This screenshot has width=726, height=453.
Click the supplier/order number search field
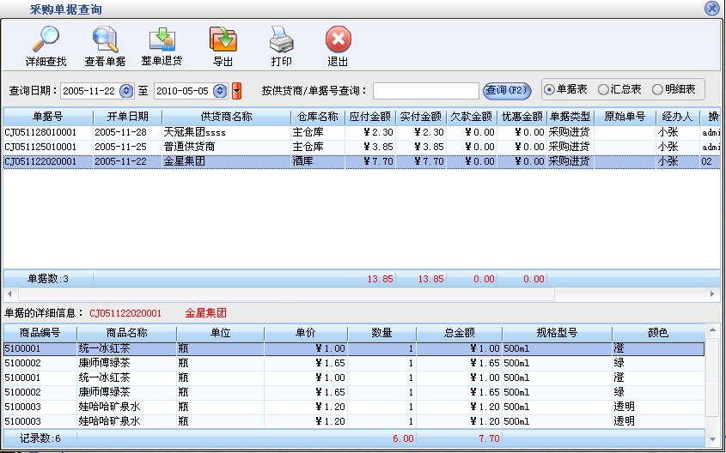425,91
